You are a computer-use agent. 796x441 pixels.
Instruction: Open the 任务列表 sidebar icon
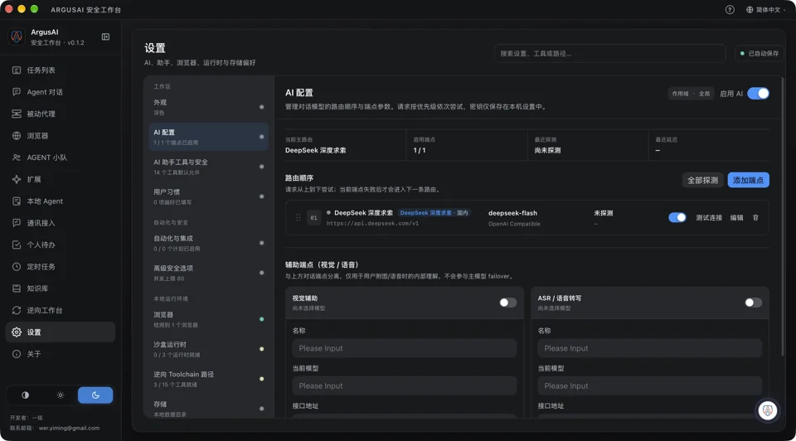[x=17, y=70]
